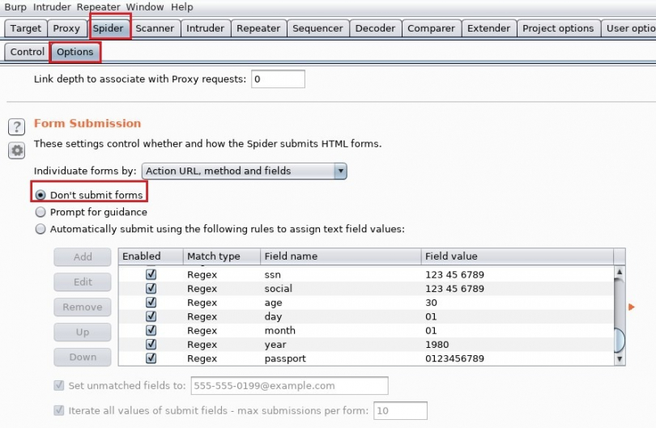This screenshot has height=428, width=656.
Task: Toggle Iterate all values of submit fields checkbox
Action: coord(59,410)
